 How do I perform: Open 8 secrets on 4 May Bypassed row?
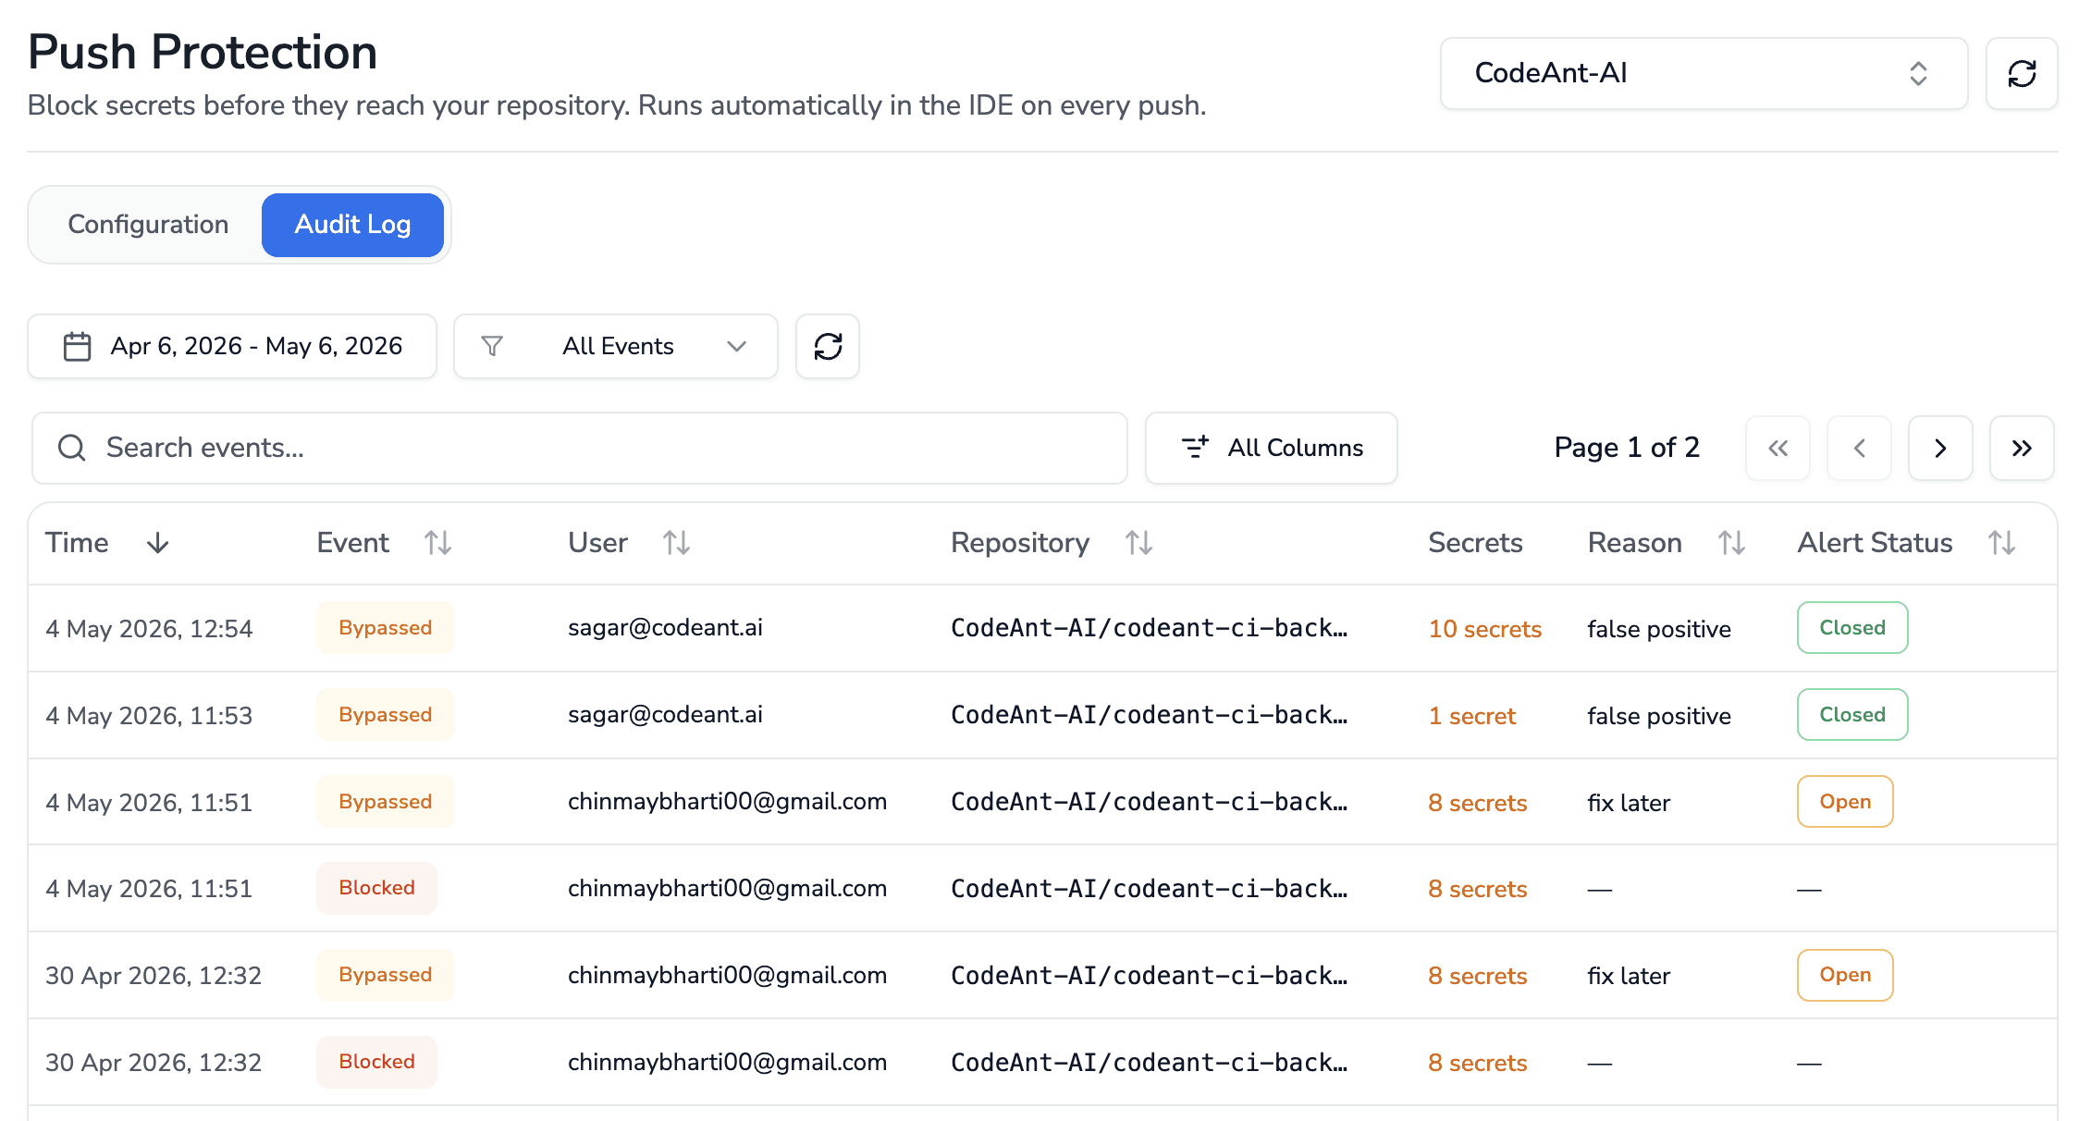tap(1477, 803)
